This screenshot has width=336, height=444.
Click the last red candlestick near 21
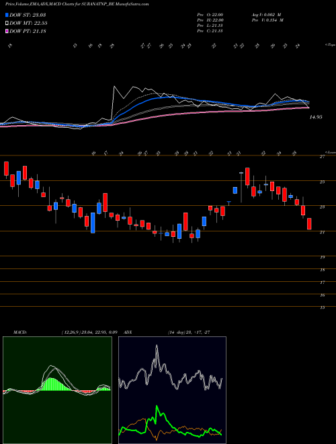click(309, 224)
